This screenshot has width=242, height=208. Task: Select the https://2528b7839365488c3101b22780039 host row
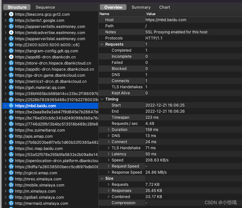(50, 100)
